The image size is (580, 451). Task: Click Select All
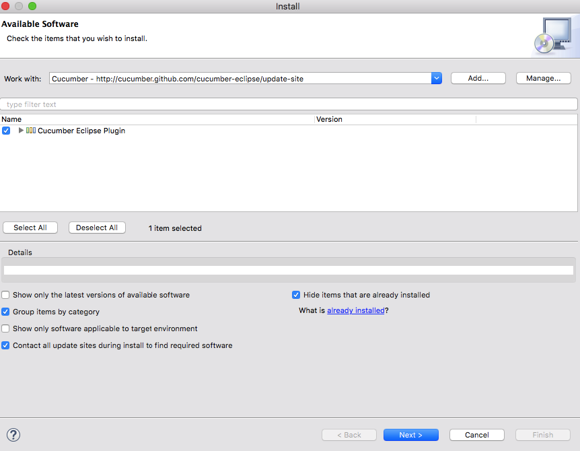(x=30, y=228)
